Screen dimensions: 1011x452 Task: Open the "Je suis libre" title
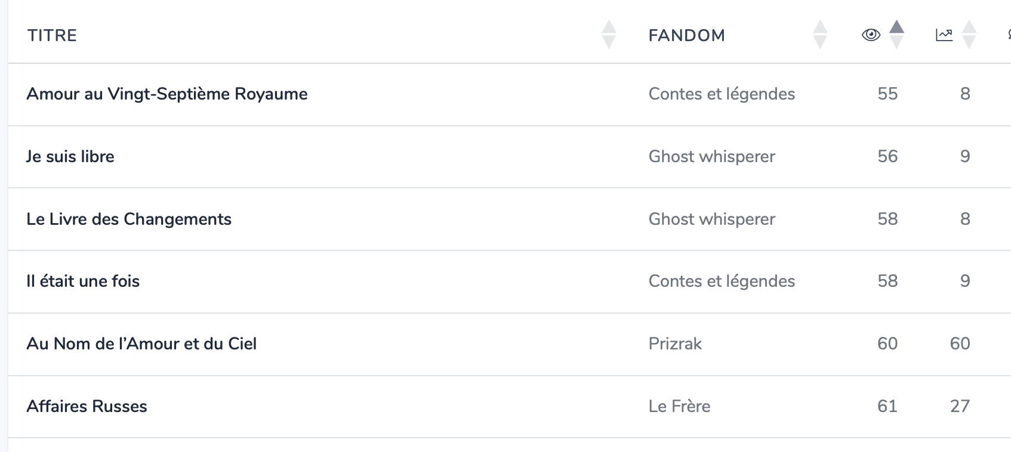coord(70,157)
